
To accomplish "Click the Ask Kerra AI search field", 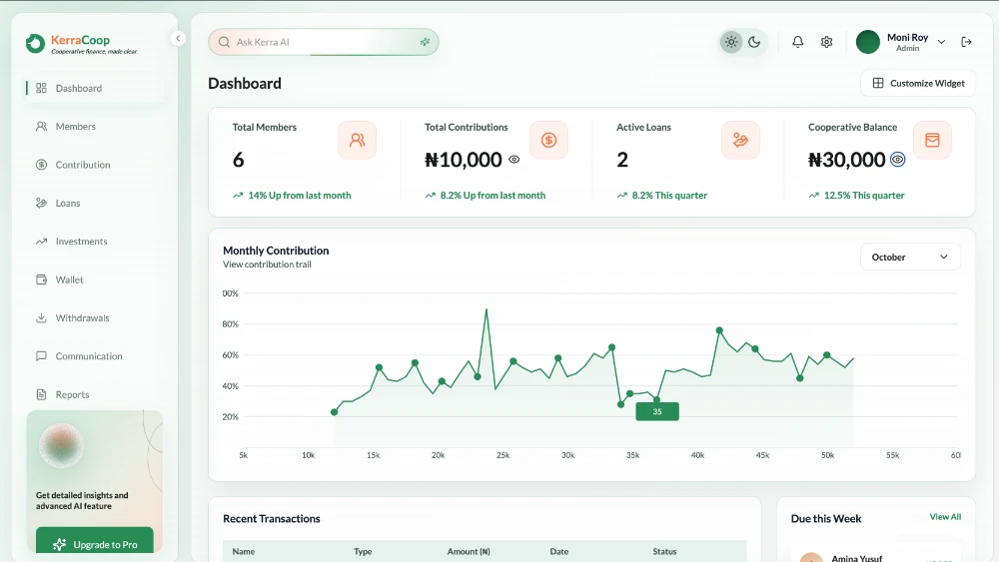I will coord(323,42).
